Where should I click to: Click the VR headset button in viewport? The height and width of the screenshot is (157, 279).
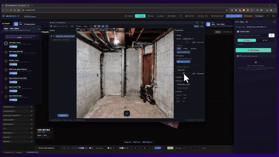[x=127, y=113]
